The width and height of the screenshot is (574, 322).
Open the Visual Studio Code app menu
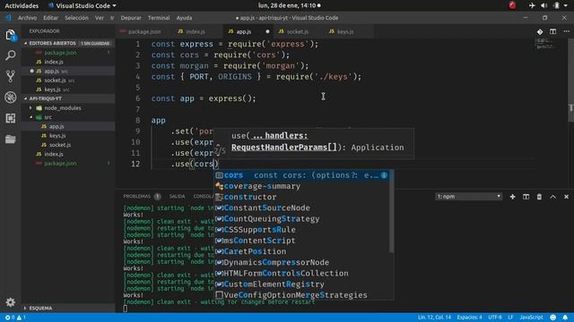pyautogui.click(x=83, y=5)
